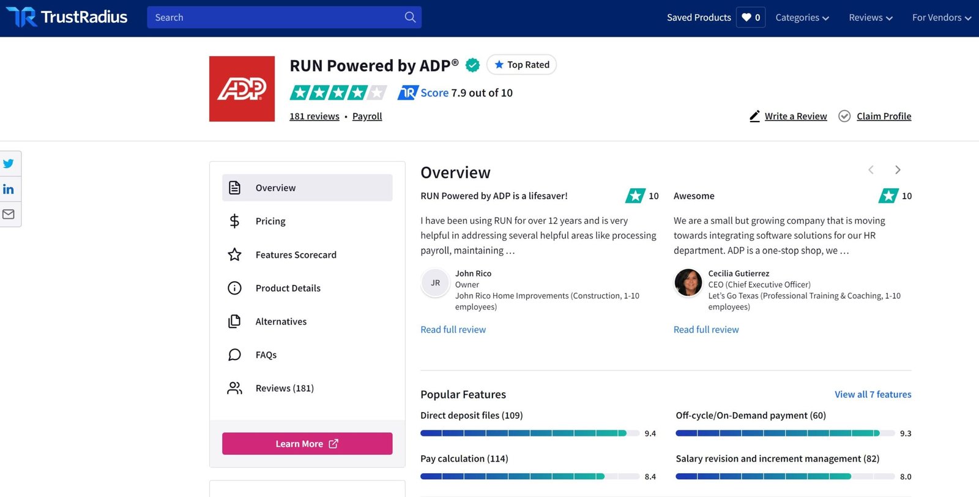Click the Features Scorecard star icon
Image resolution: width=979 pixels, height=497 pixels.
pos(234,254)
